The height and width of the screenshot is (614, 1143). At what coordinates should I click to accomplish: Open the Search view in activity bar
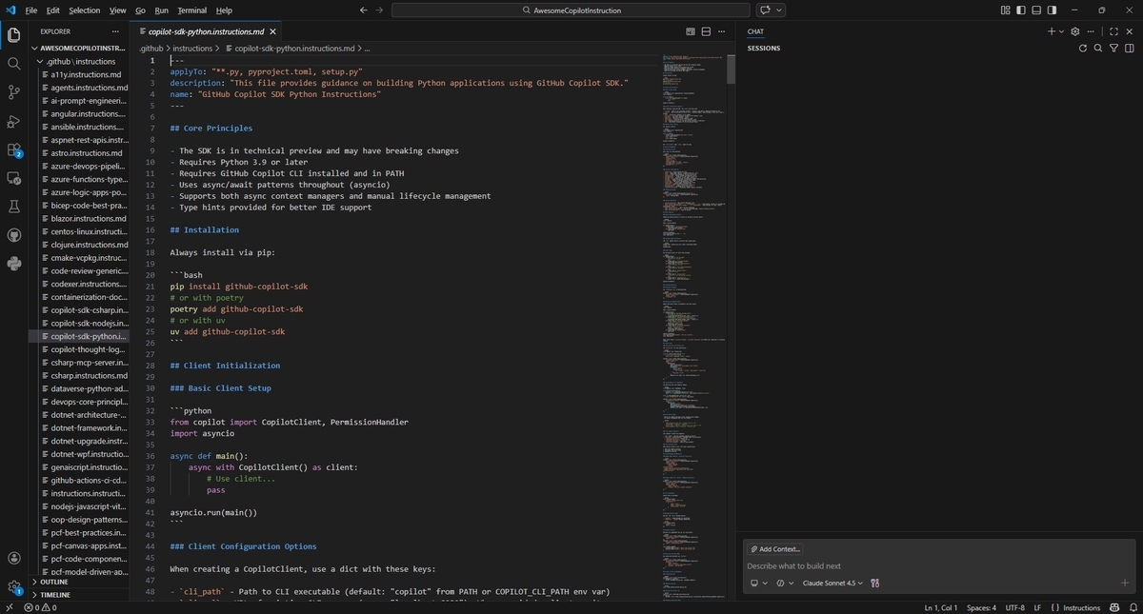(13, 64)
